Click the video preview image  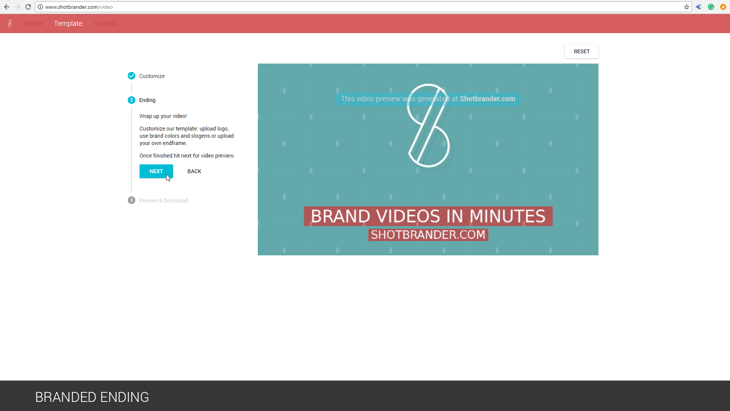click(x=428, y=159)
